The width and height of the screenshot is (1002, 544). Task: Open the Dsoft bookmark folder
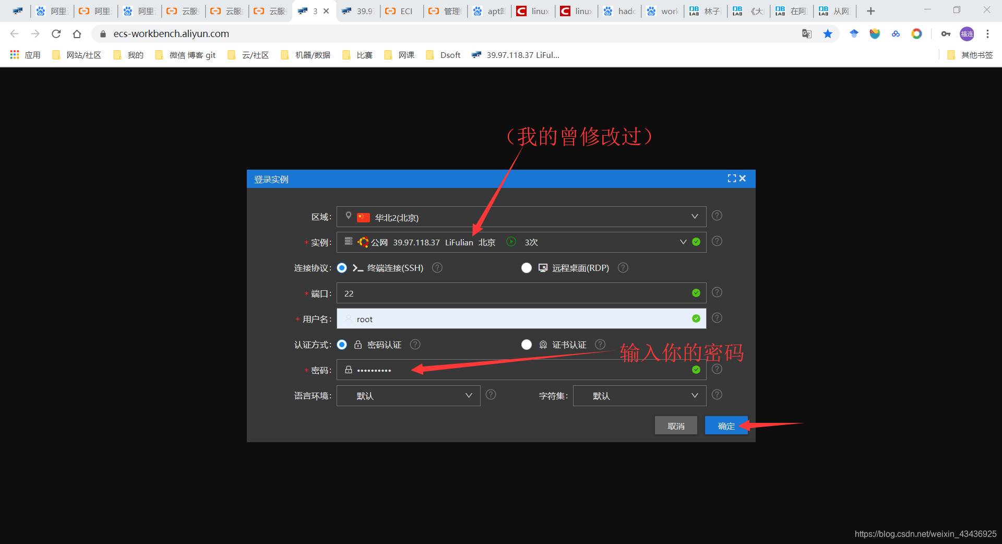443,55
